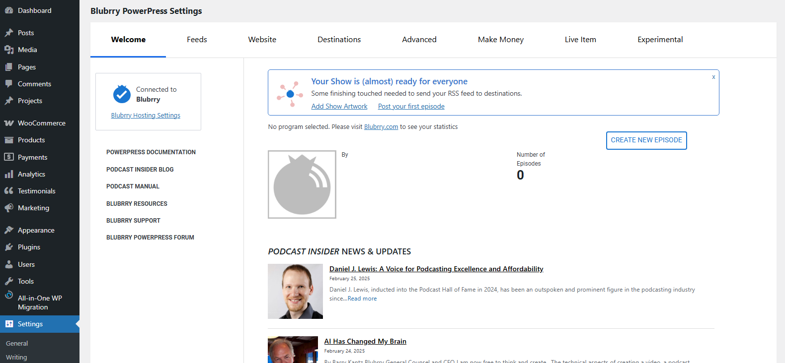Open BLUBRRY RESOURCES link
This screenshot has width=785, height=363.
137,204
